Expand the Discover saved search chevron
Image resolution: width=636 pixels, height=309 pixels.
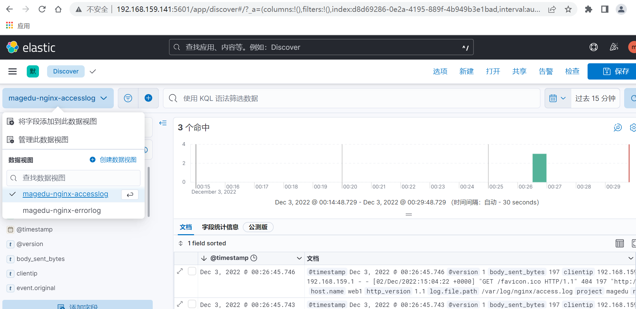[92, 71]
